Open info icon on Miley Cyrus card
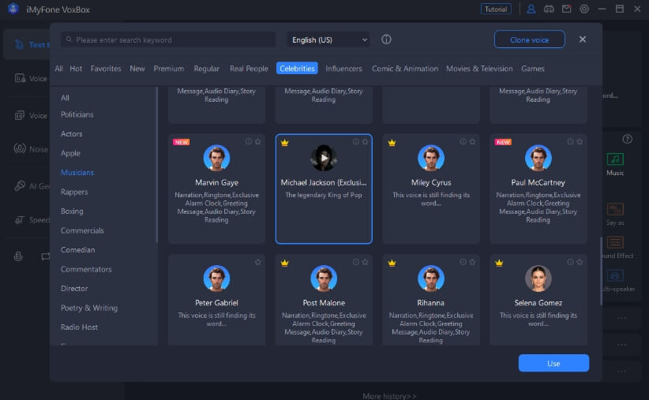 pos(463,142)
